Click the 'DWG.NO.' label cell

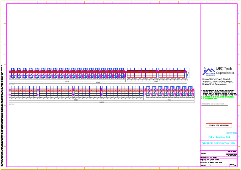[x=205, y=165]
